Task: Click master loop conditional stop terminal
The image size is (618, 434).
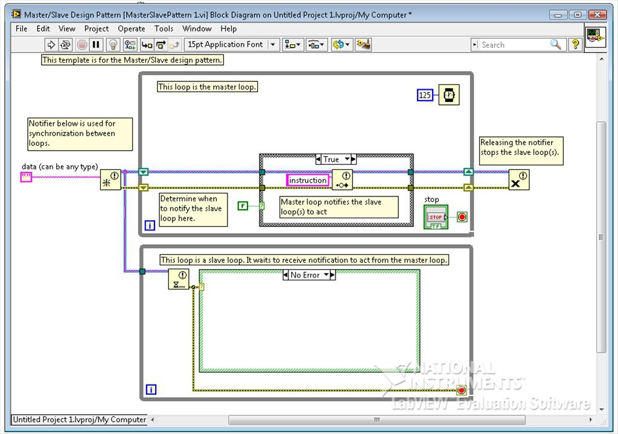Action: pos(462,217)
